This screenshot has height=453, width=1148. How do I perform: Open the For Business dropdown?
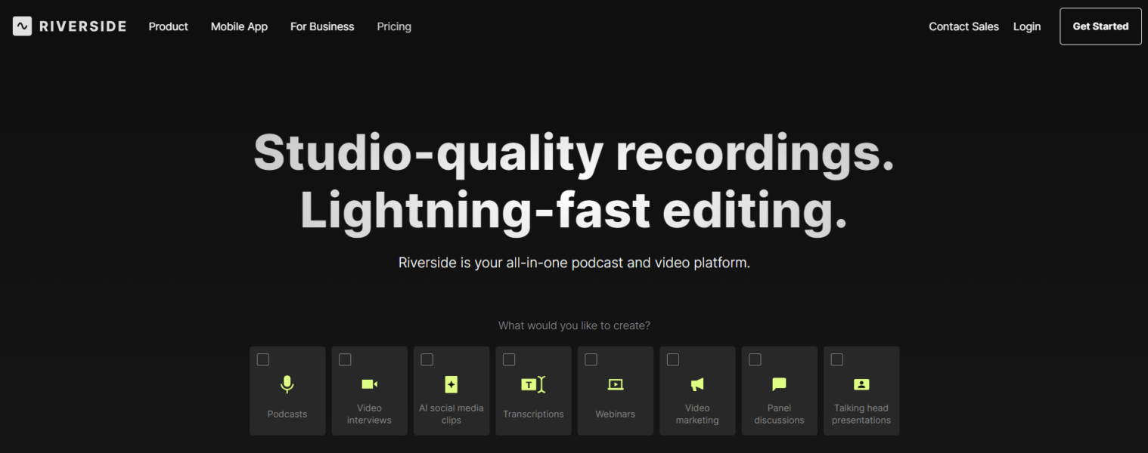(x=321, y=26)
